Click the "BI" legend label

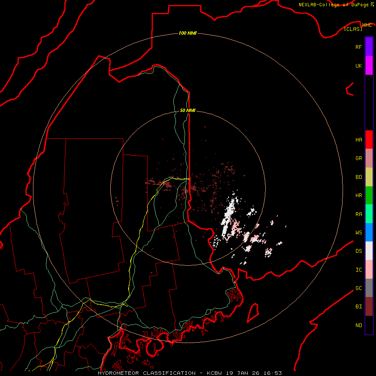[x=358, y=307]
